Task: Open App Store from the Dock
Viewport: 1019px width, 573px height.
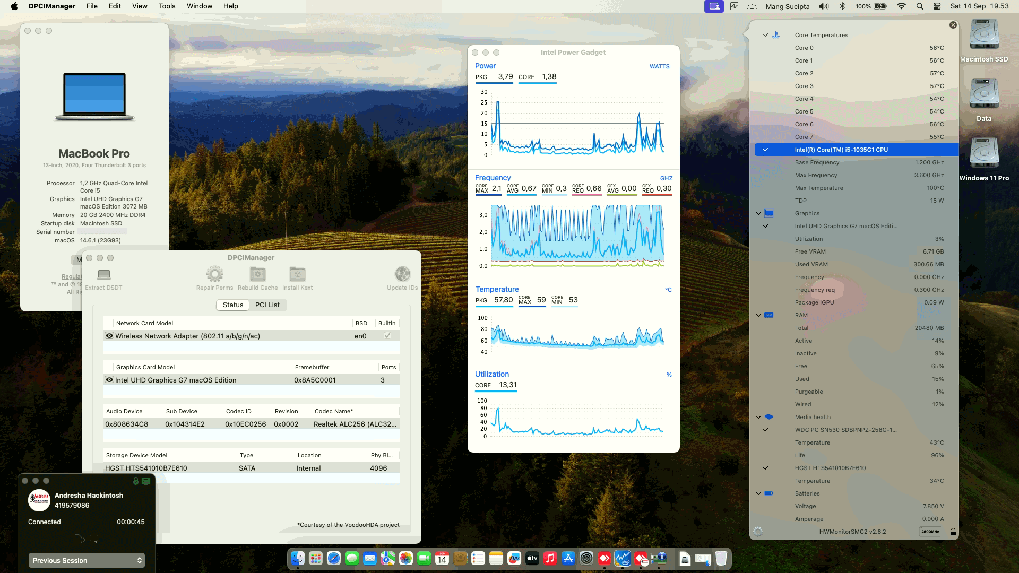Action: [568, 558]
